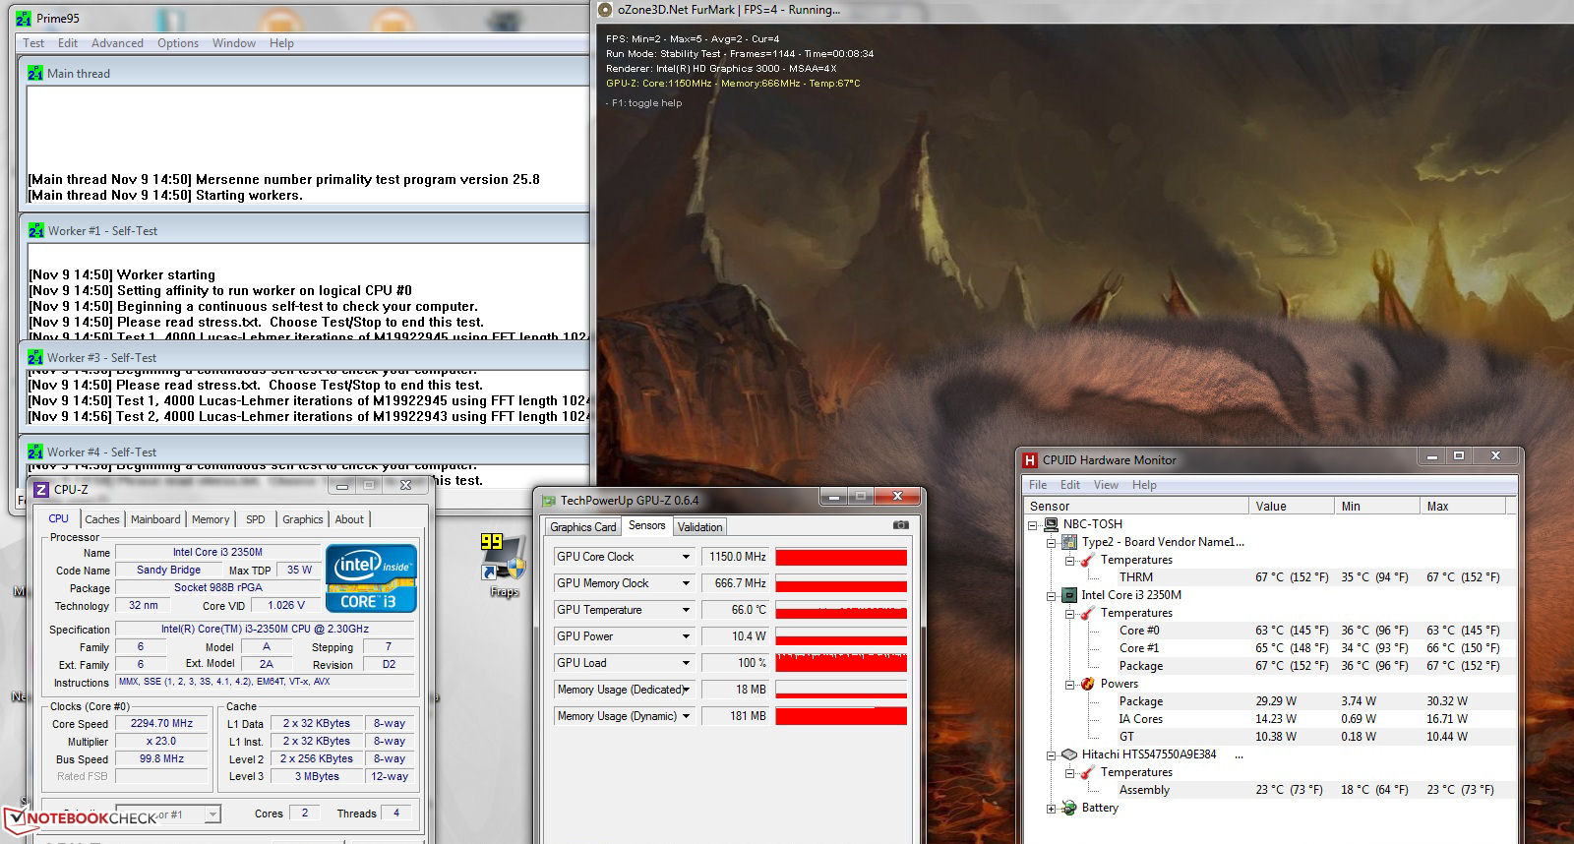This screenshot has width=1574, height=844.
Task: Switch to the Caches tab in CPU-Z
Action: pos(102,519)
